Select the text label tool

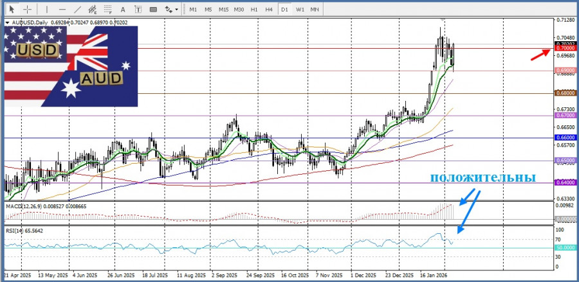139,10
